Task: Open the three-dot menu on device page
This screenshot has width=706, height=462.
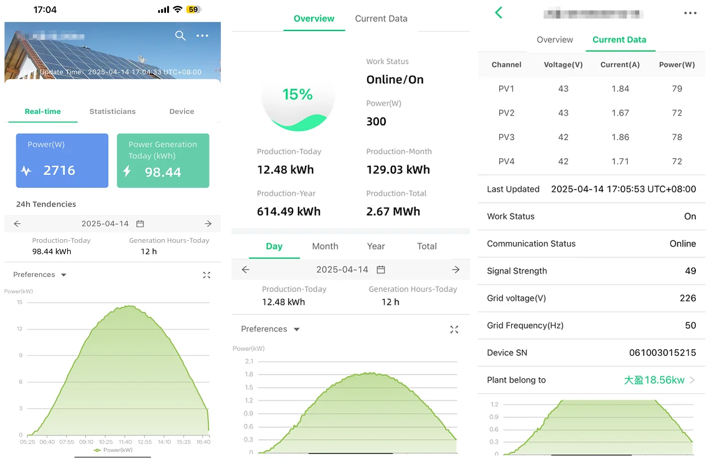Action: click(690, 13)
